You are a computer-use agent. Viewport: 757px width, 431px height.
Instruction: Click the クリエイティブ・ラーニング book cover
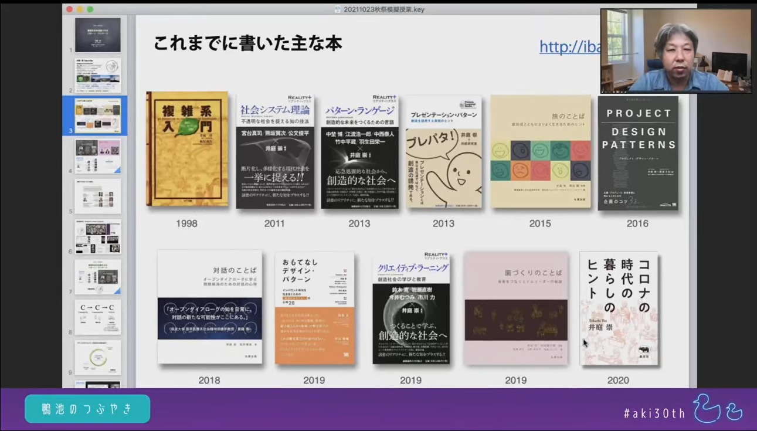(x=411, y=307)
